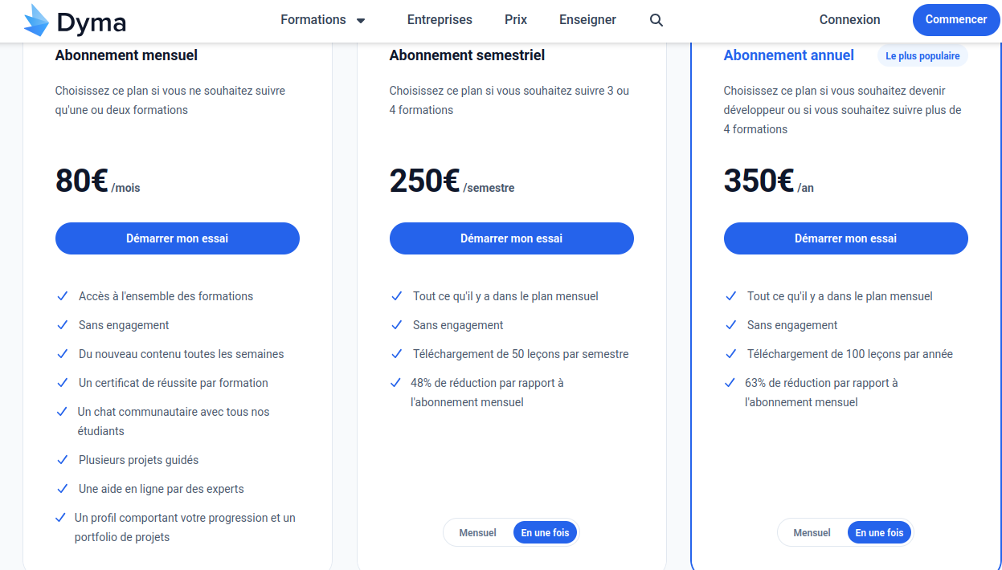Click the Connexion link
1002x570 pixels.
tap(849, 20)
